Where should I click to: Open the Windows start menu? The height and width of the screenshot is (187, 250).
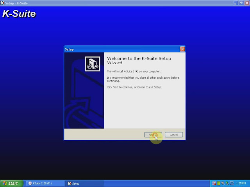tap(11, 183)
